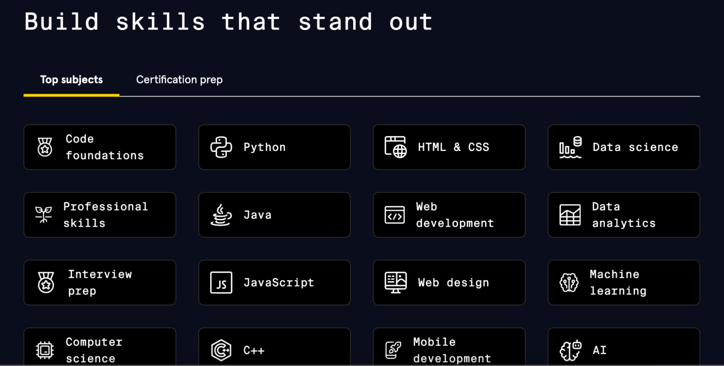Switch to the Certification prep tab
The image size is (724, 366).
click(179, 79)
